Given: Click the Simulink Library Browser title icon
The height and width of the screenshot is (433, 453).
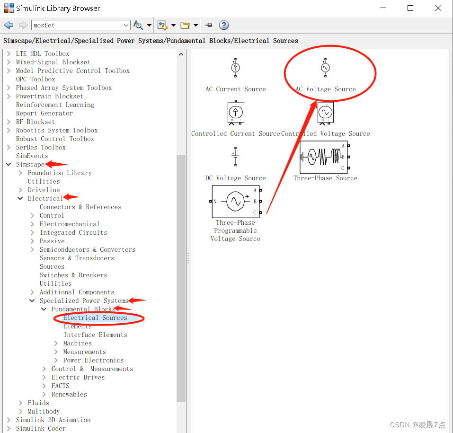Looking at the screenshot, I should point(9,8).
